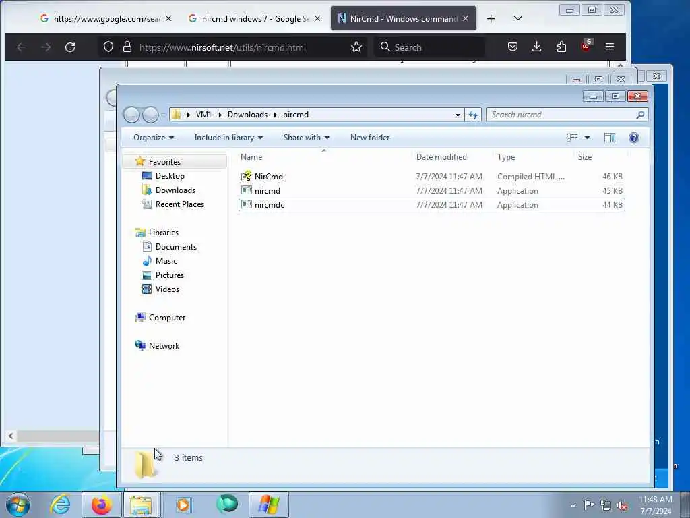Click the Explorer back navigation button
The width and height of the screenshot is (690, 518).
pyautogui.click(x=131, y=115)
